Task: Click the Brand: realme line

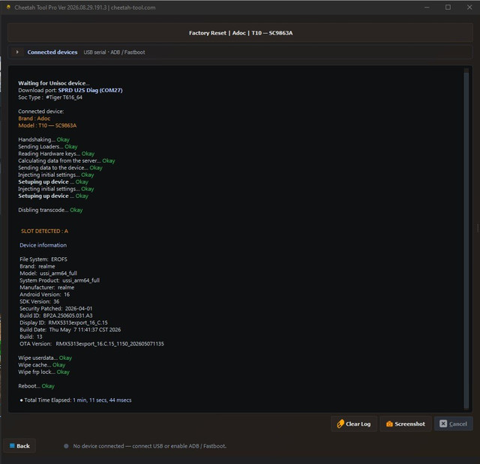Action: tap(37, 266)
